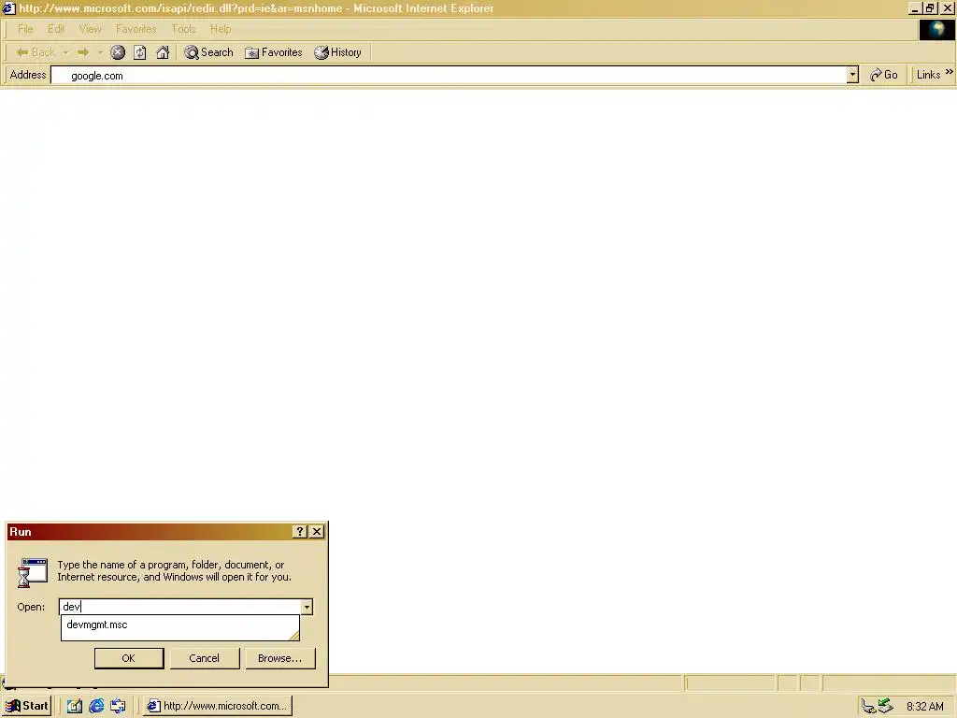Click Browse... in the Run dialog
This screenshot has width=957, height=718.
click(x=280, y=658)
